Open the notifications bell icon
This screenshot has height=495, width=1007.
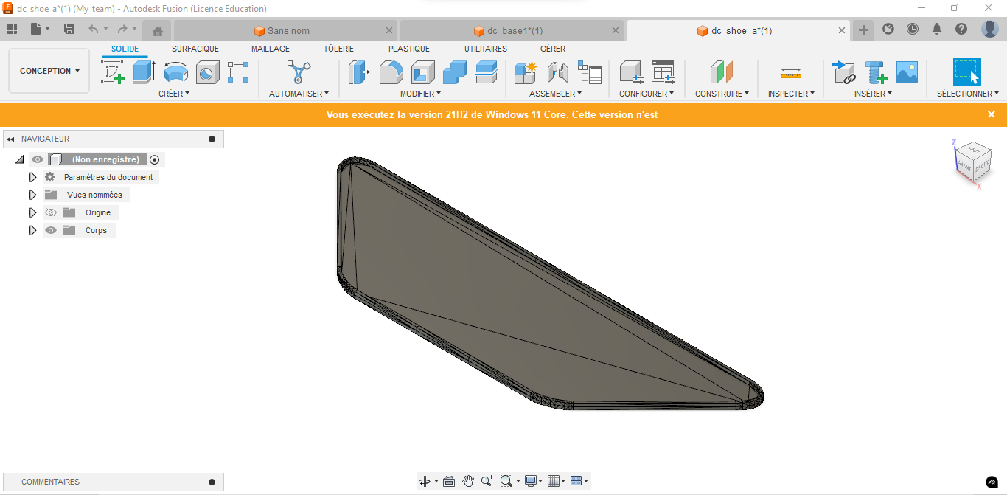click(937, 29)
